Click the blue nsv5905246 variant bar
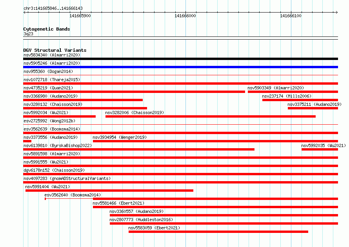Screen dimensions: 349x247 pos(180,67)
